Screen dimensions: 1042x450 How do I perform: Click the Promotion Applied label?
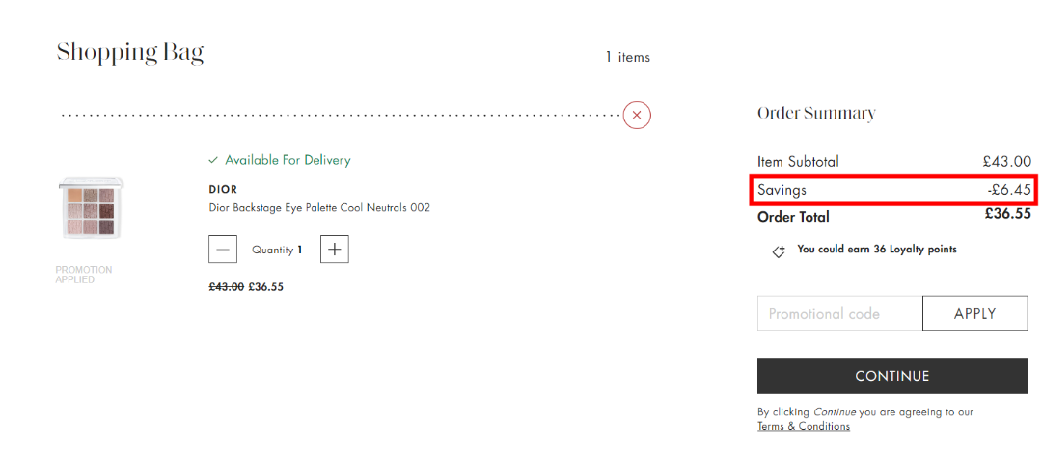[x=84, y=275]
